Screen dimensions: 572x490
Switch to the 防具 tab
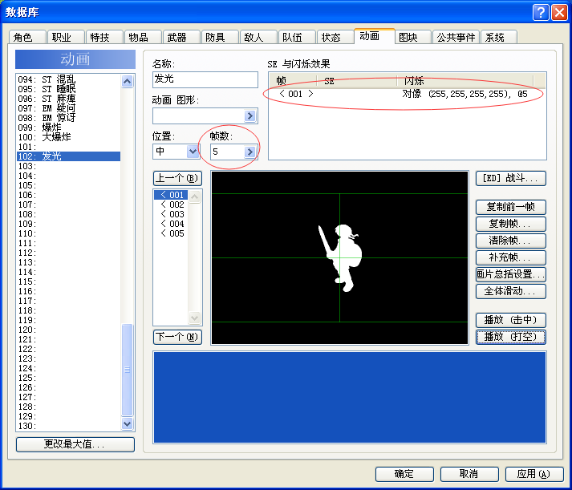pos(220,37)
